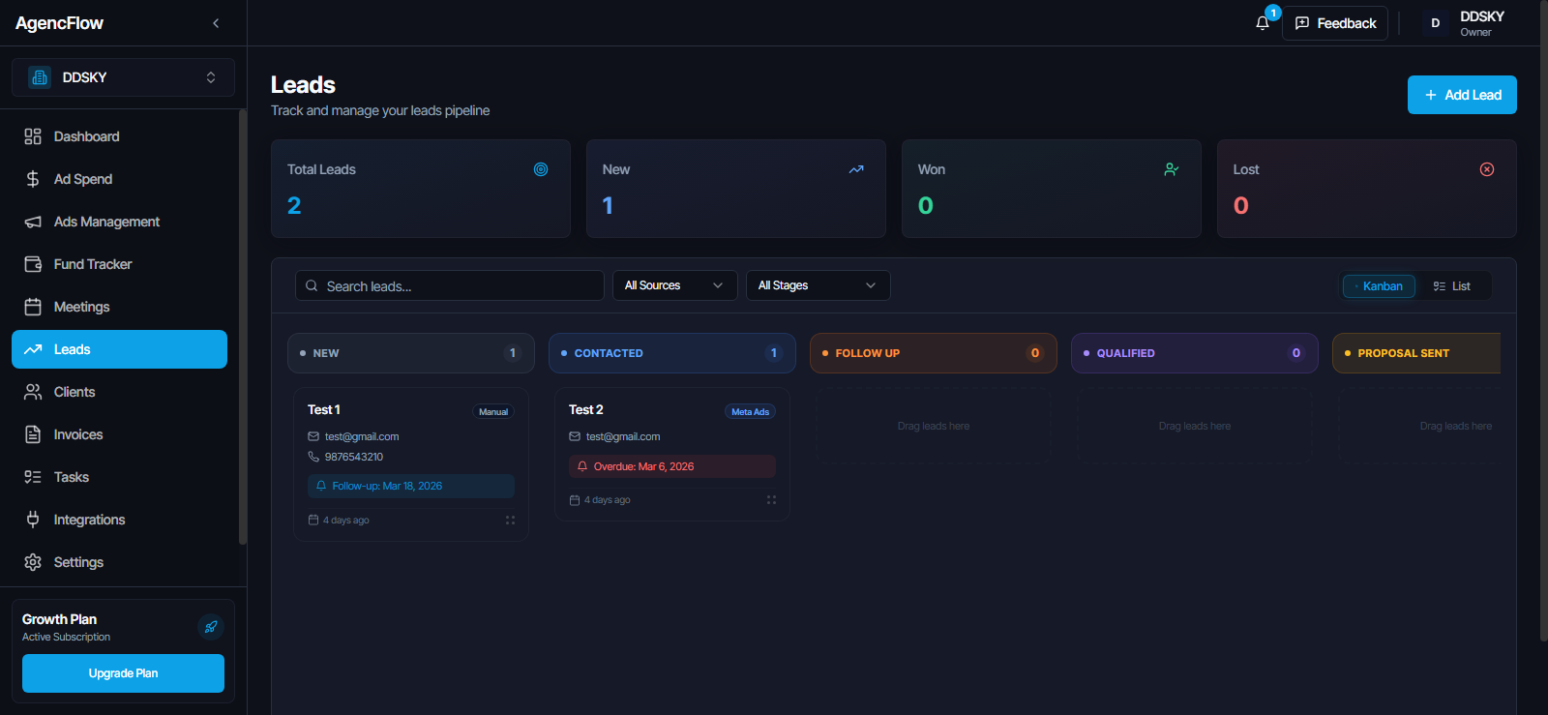This screenshot has width=1548, height=715.
Task: Click the Lost stat card
Action: click(1367, 189)
